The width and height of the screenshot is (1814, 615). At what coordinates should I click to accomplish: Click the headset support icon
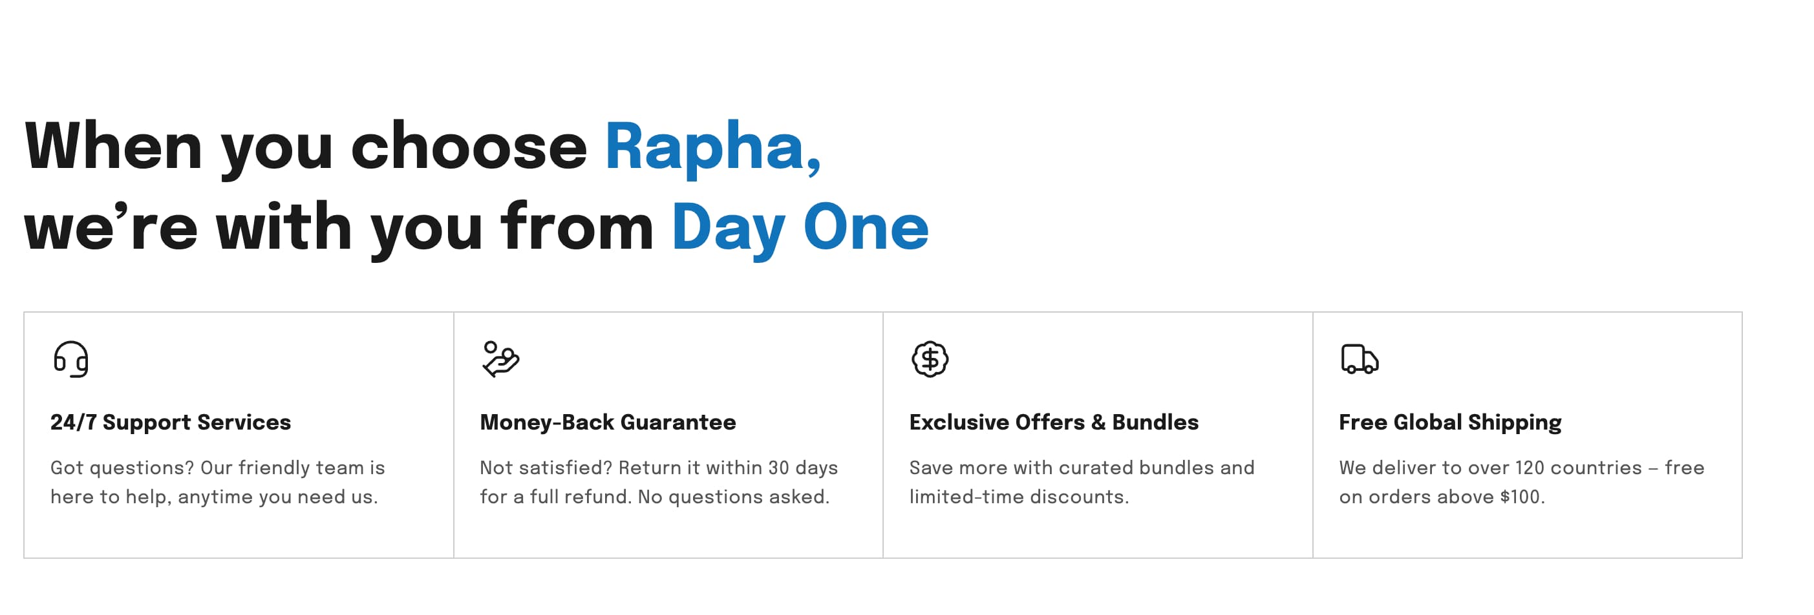tap(71, 359)
